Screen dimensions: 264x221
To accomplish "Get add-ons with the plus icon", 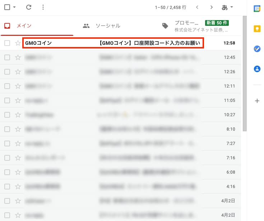I will [x=257, y=101].
